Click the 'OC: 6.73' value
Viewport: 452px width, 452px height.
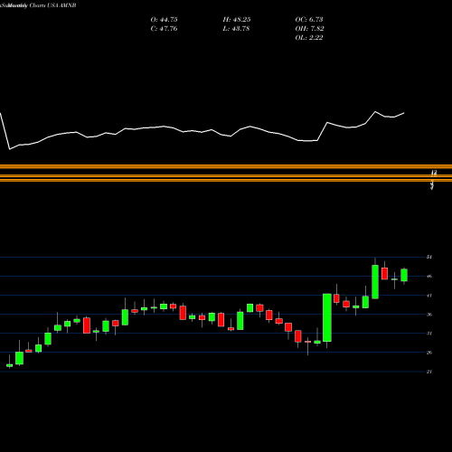point(309,20)
